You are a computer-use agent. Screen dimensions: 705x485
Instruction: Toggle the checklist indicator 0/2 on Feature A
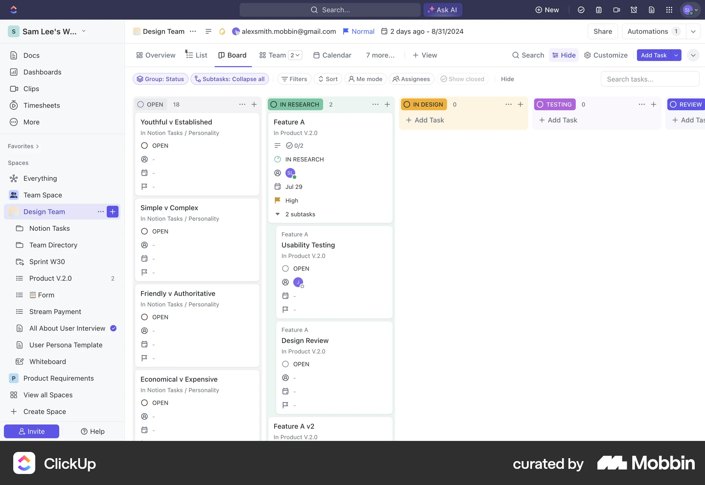click(x=294, y=145)
